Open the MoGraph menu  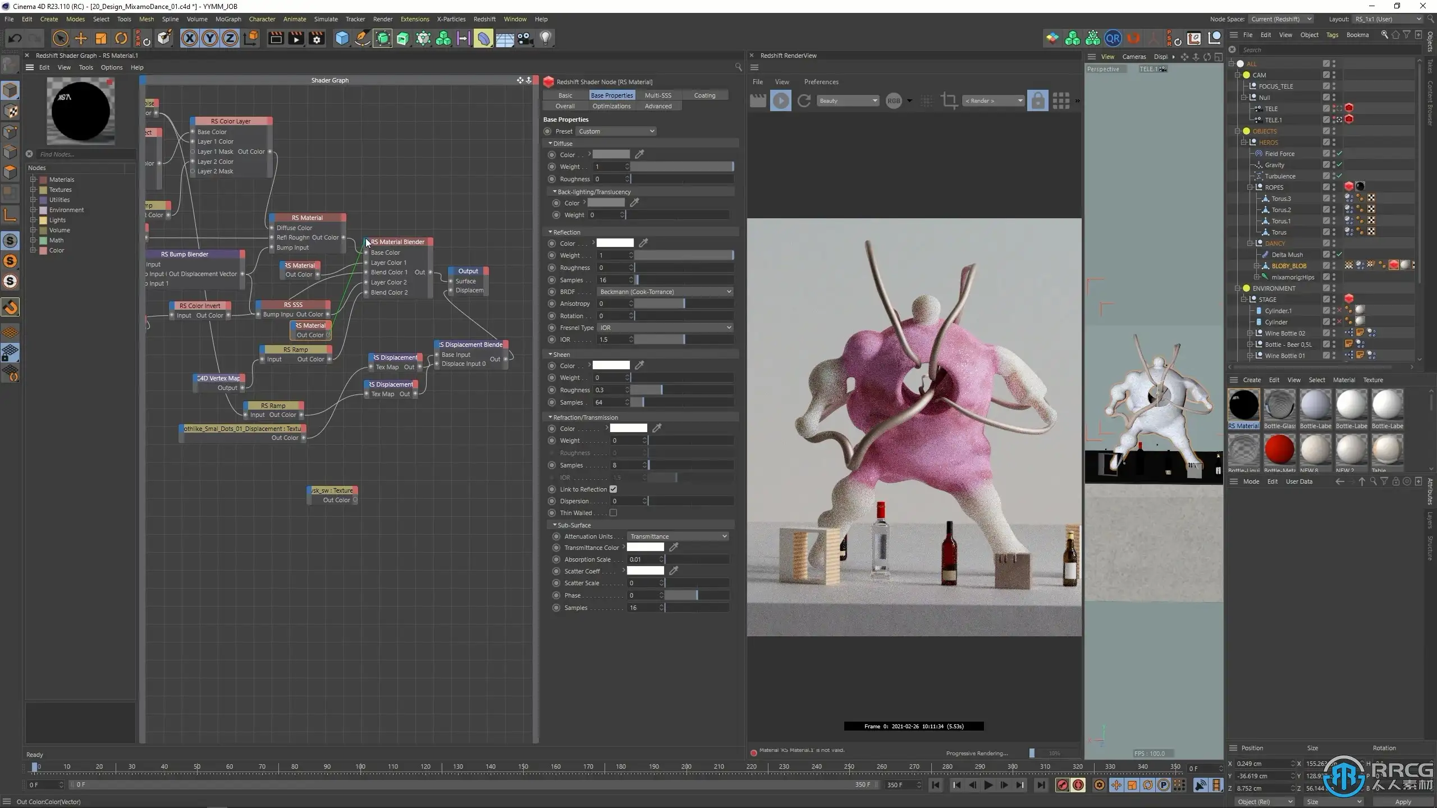[x=228, y=19]
